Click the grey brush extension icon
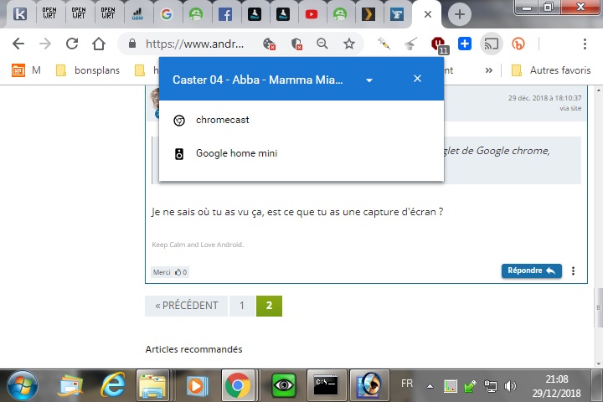This screenshot has width=603, height=402. click(x=410, y=44)
